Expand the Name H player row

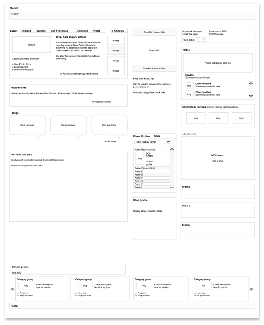click(x=152, y=184)
